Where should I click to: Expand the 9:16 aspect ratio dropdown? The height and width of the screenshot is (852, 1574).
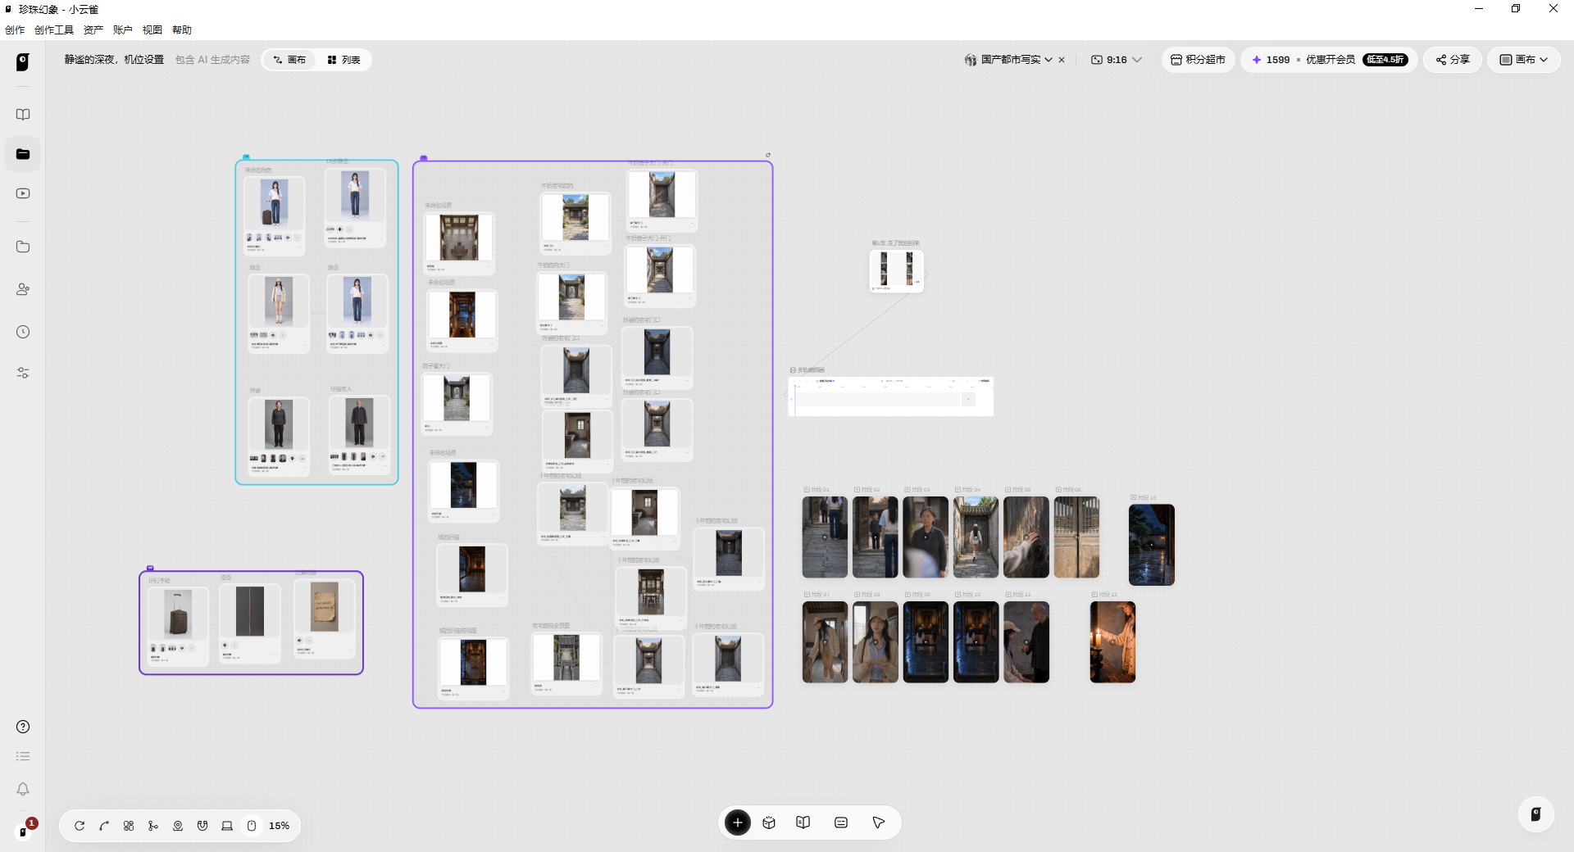click(x=1117, y=60)
